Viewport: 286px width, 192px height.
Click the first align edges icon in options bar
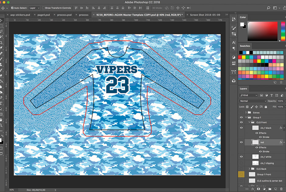[x=76, y=8]
